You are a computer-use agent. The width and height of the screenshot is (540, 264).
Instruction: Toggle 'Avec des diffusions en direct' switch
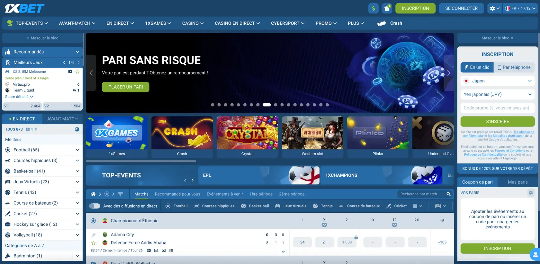[94, 206]
